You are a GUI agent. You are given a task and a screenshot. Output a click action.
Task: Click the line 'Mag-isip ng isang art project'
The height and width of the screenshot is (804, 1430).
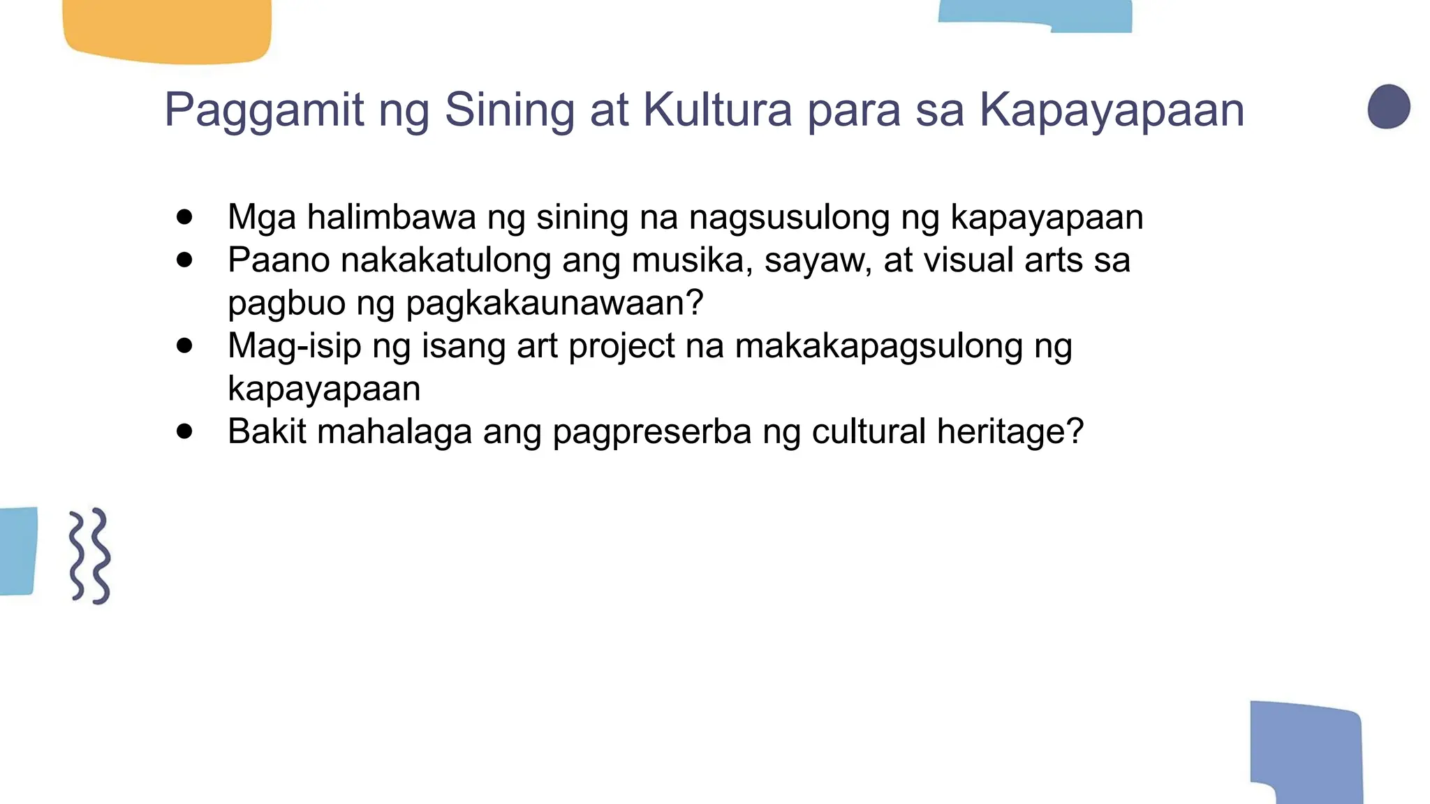649,345
